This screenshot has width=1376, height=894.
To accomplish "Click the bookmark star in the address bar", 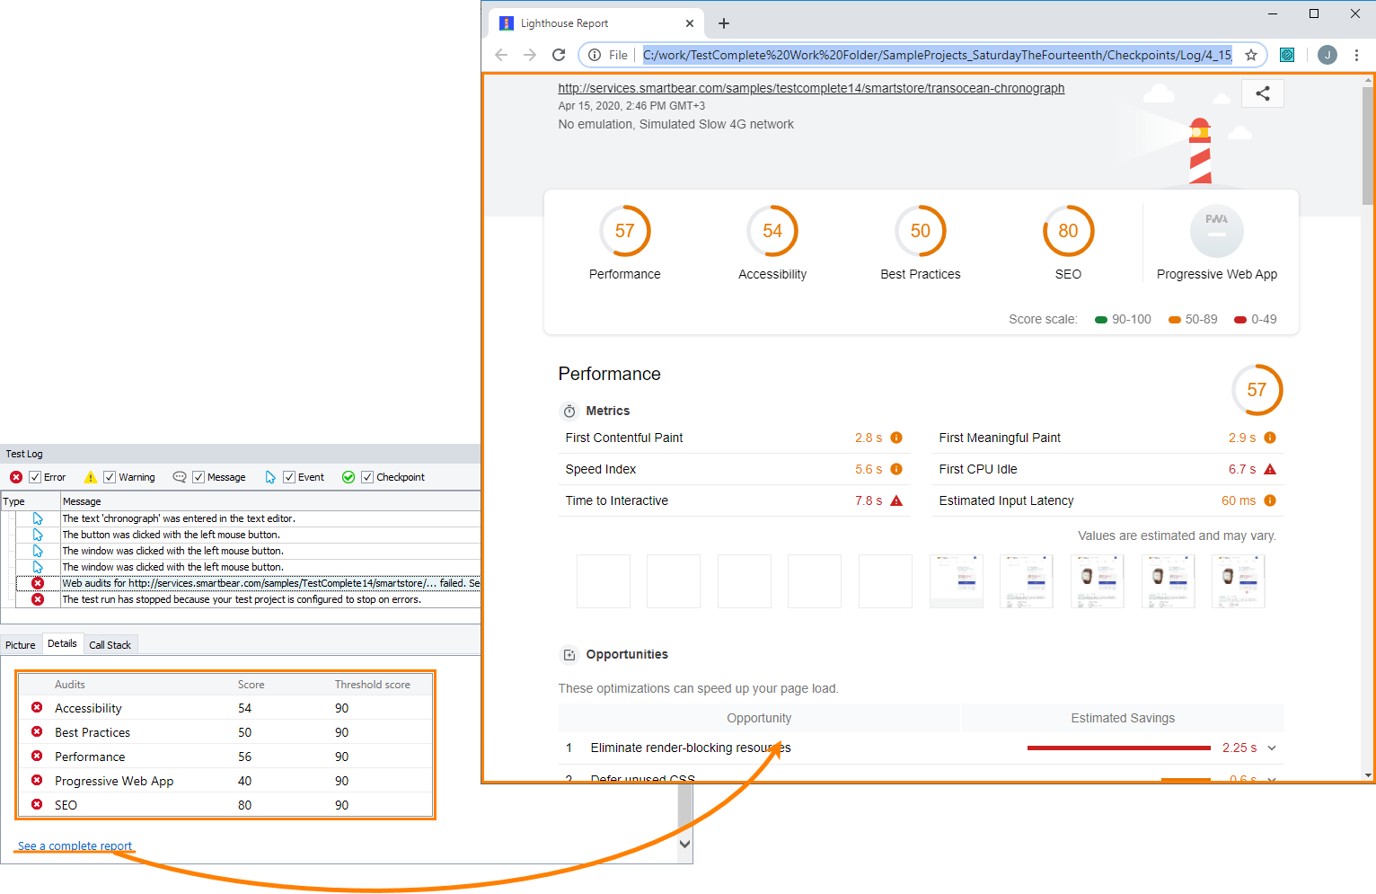I will pyautogui.click(x=1250, y=55).
